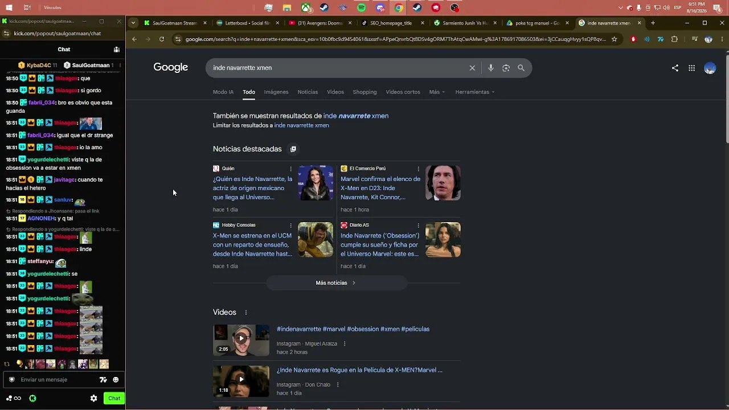Open the Spotify icon in the taskbar
The width and height of the screenshot is (729, 410).
coord(362,8)
